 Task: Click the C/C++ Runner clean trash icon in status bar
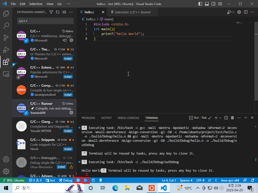[x=101, y=180]
